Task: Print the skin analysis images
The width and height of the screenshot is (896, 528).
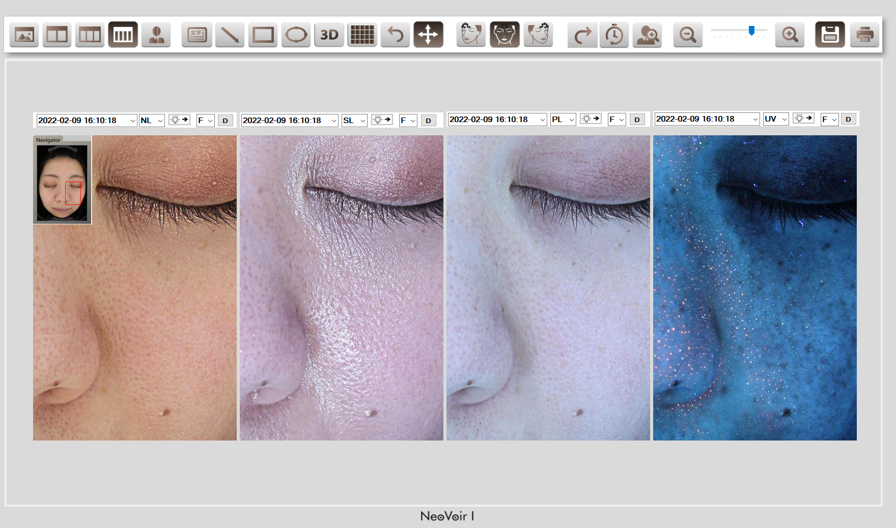Action: (x=864, y=35)
